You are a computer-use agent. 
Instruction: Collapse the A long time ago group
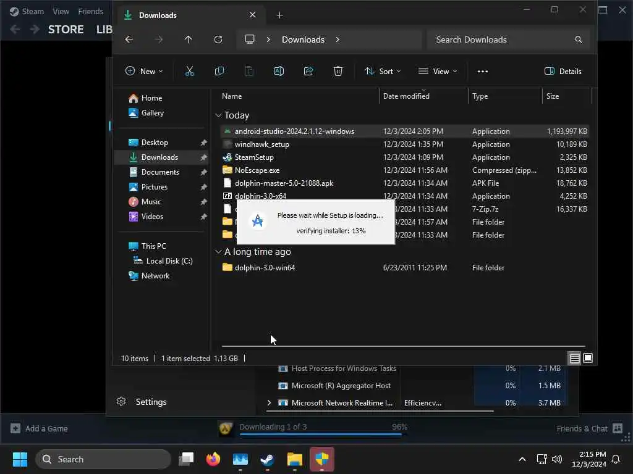(x=218, y=252)
